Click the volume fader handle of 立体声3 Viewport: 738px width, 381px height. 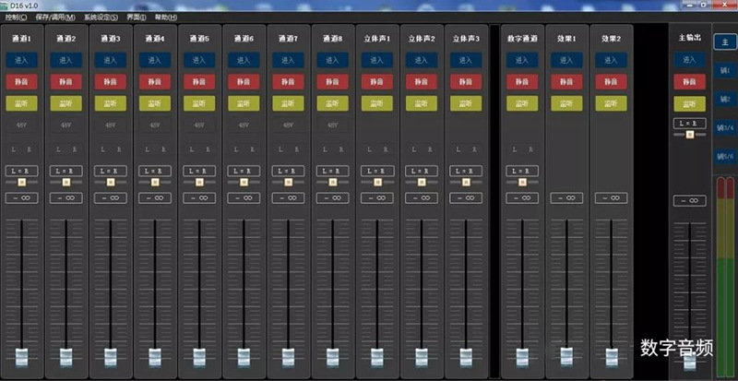466,358
